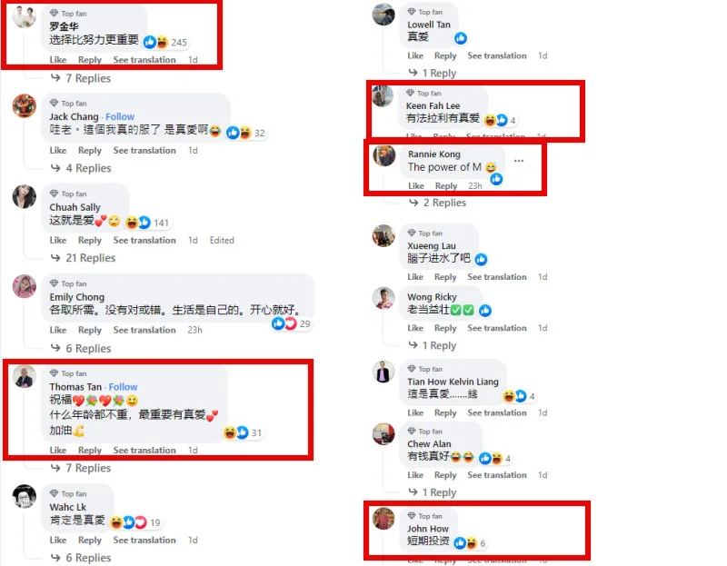The width and height of the screenshot is (727, 566).
Task: See translation of Tian How Kelvin Liang's comment
Action: (496, 412)
